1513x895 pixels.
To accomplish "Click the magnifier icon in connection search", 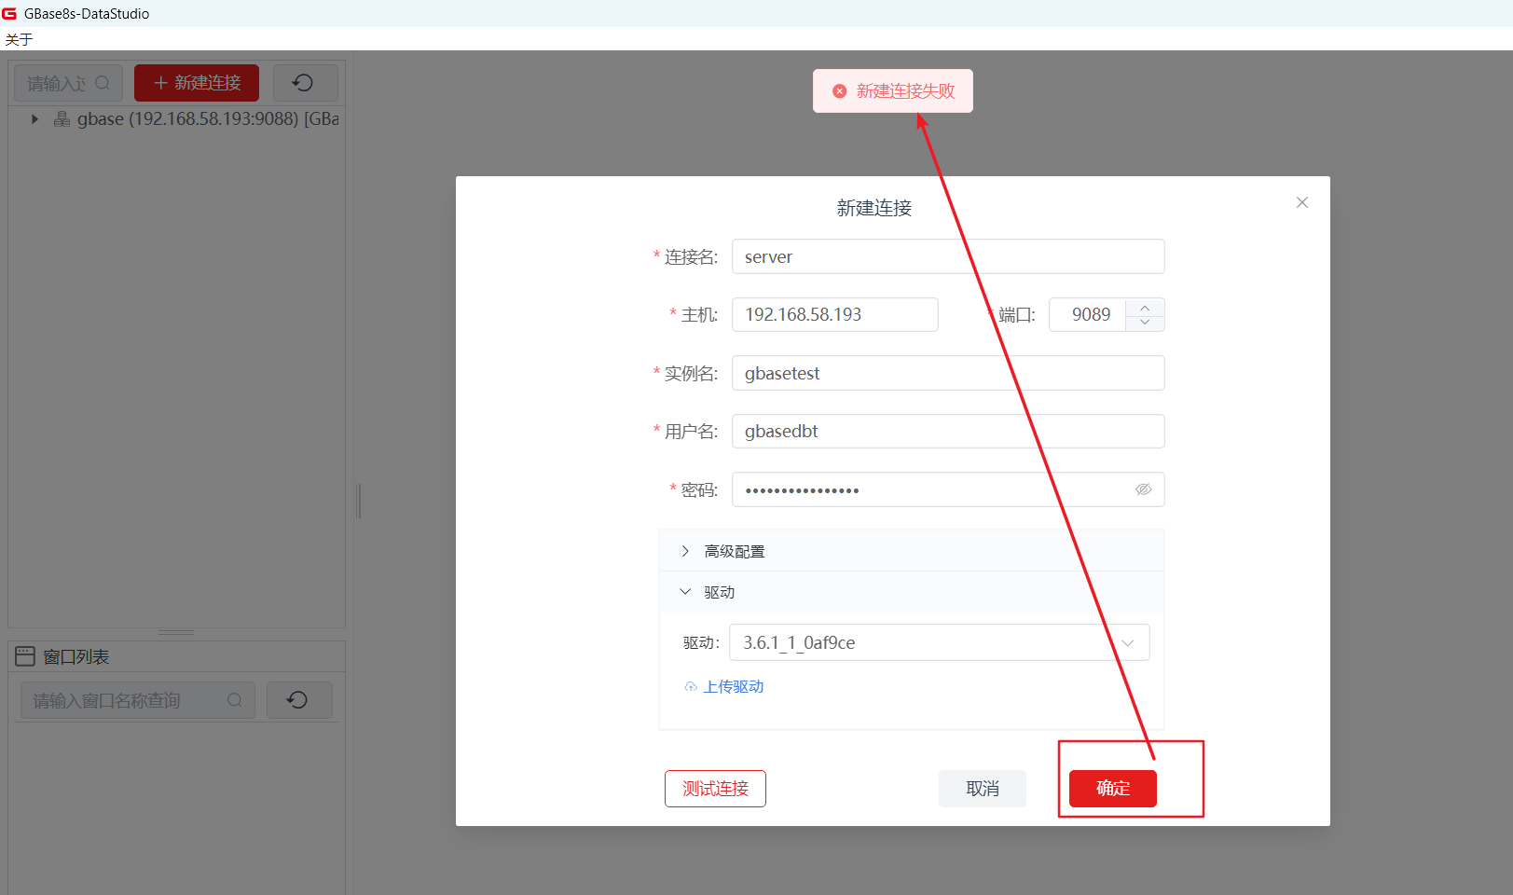I will pos(103,83).
